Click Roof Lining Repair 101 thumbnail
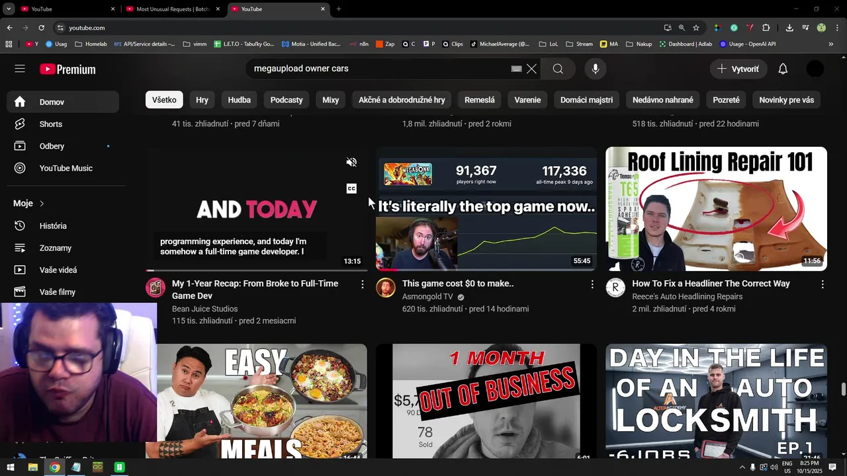The width and height of the screenshot is (847, 476). pyautogui.click(x=716, y=209)
